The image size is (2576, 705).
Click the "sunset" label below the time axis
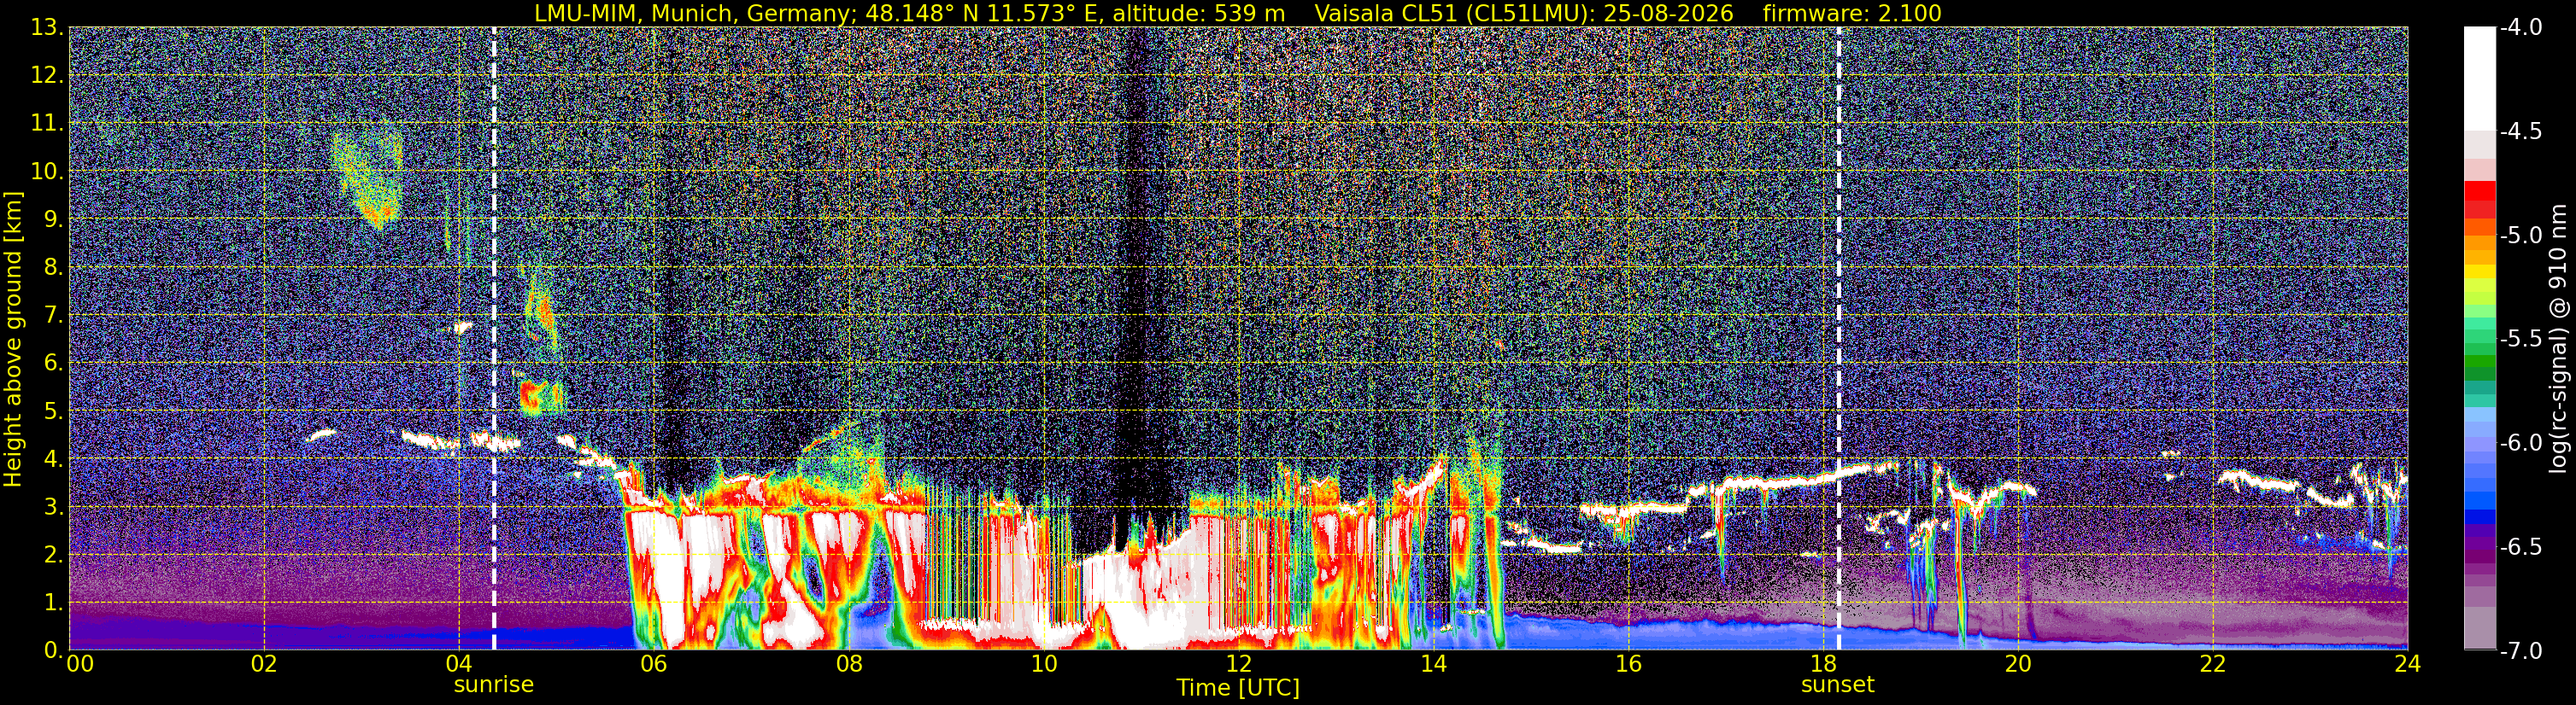tap(1838, 685)
